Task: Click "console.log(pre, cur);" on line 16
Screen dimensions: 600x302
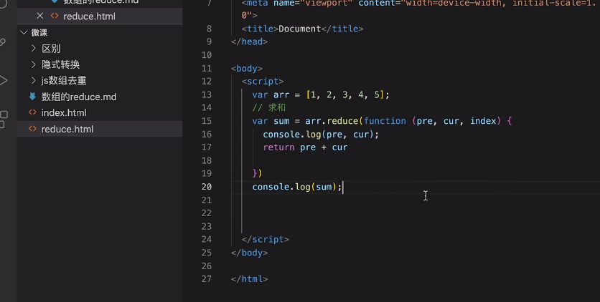Action: coord(321,135)
